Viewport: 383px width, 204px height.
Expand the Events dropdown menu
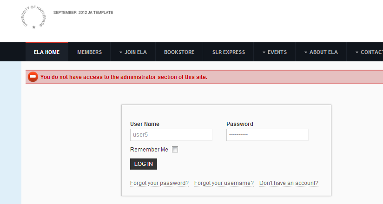point(274,52)
